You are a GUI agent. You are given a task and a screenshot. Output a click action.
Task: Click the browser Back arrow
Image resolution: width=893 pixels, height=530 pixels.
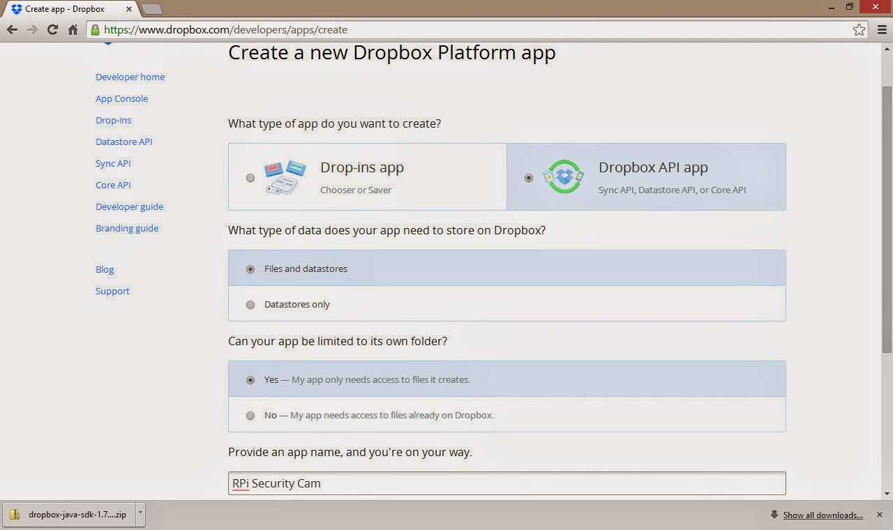pyautogui.click(x=12, y=29)
